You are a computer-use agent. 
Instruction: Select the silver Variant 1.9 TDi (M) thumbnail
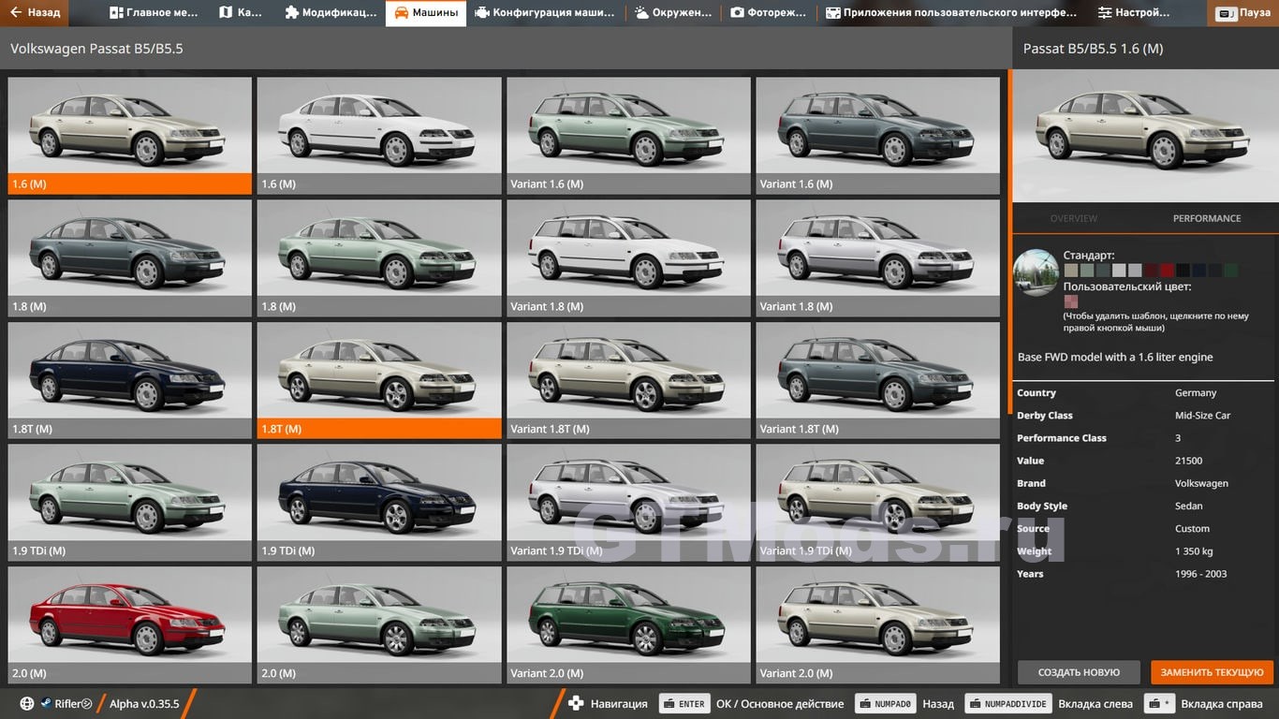point(628,503)
